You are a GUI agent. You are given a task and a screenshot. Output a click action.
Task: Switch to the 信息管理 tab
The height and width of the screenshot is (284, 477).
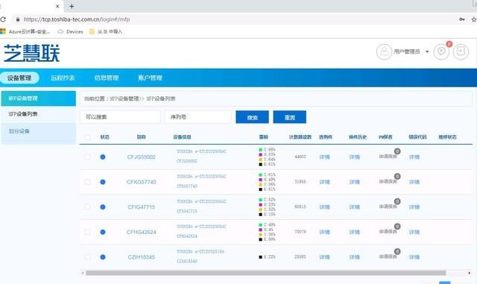point(107,78)
